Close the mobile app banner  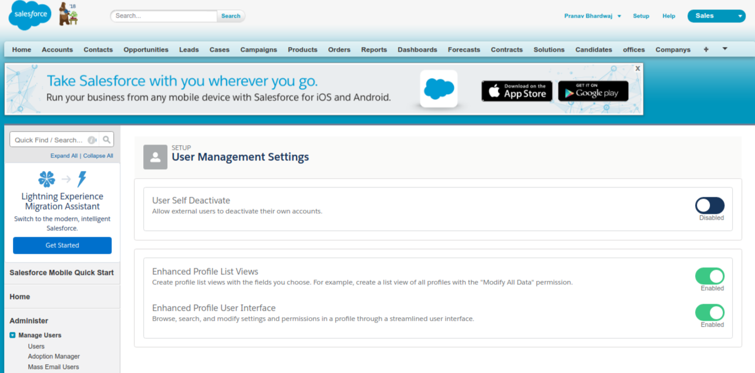tap(638, 68)
